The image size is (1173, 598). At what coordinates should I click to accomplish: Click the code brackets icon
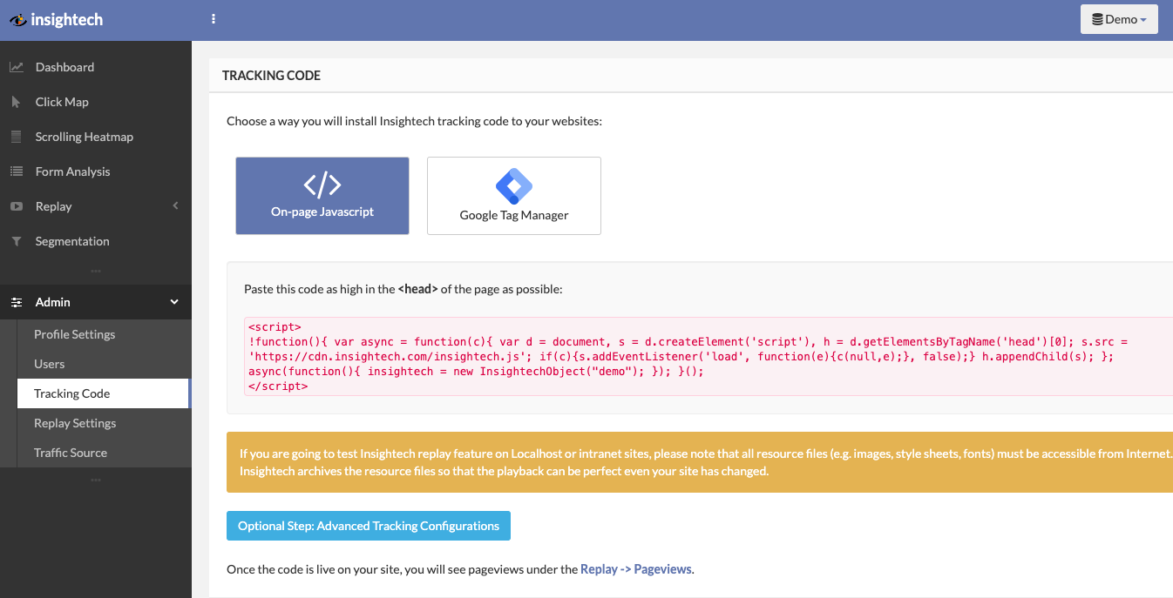[322, 185]
